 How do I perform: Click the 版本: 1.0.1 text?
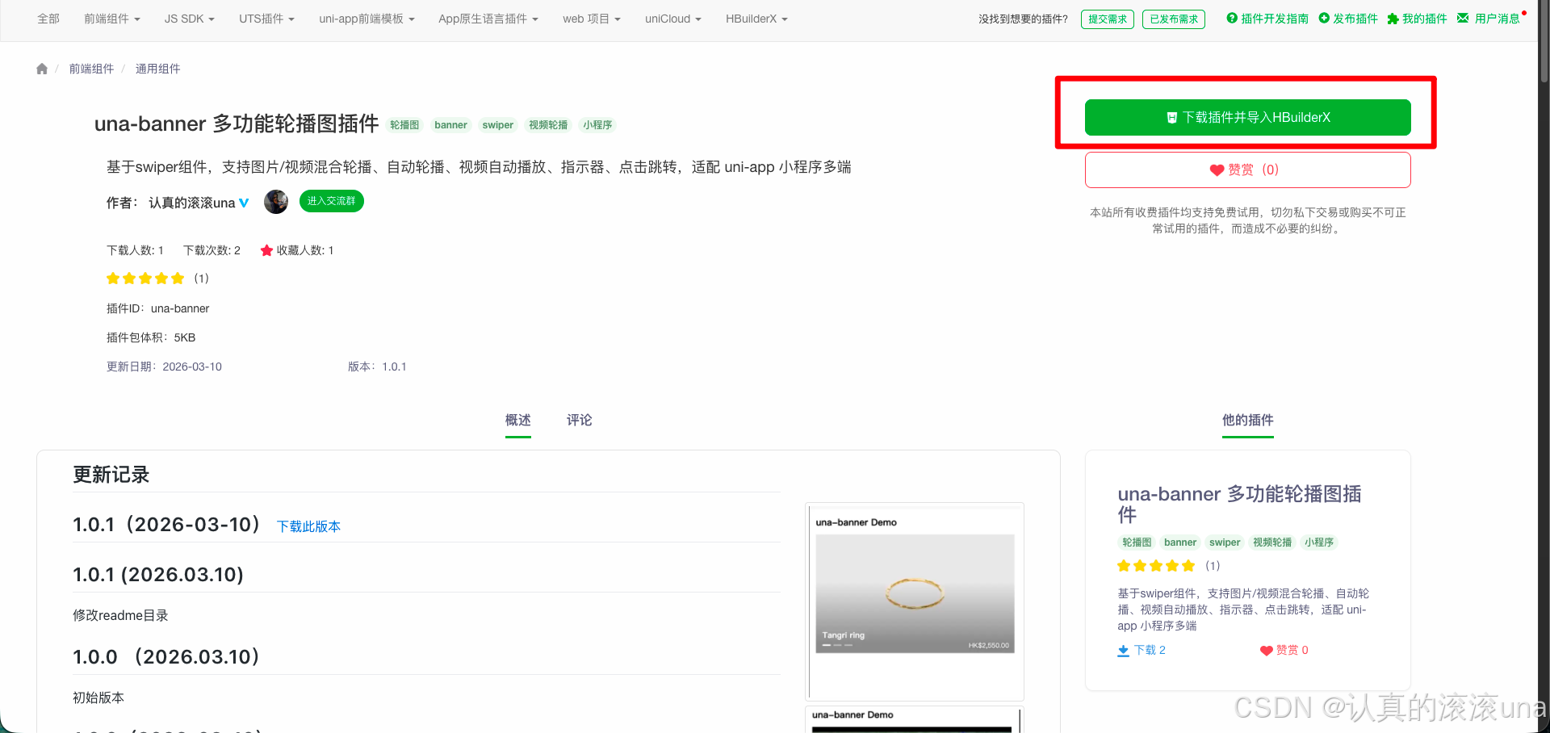377,366
